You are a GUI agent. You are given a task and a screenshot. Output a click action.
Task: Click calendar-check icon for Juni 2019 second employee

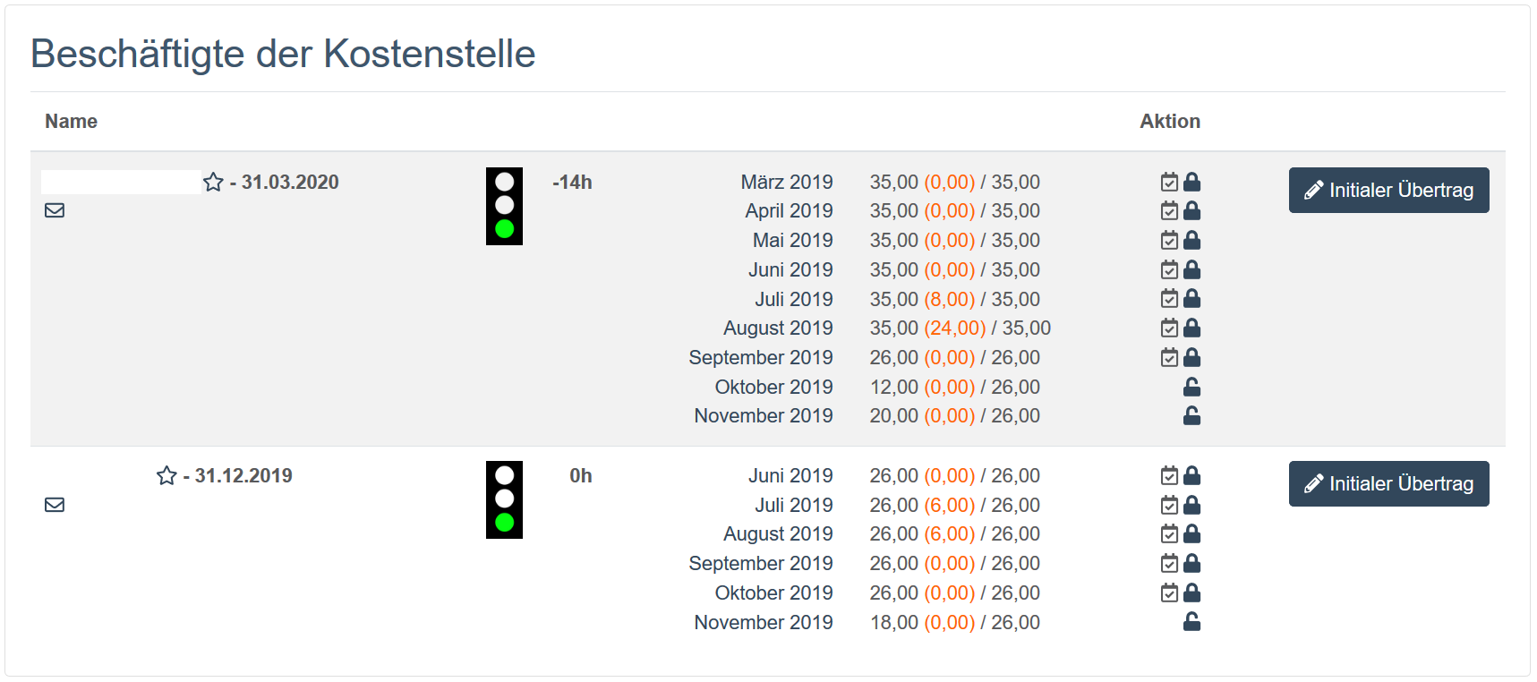1169,476
